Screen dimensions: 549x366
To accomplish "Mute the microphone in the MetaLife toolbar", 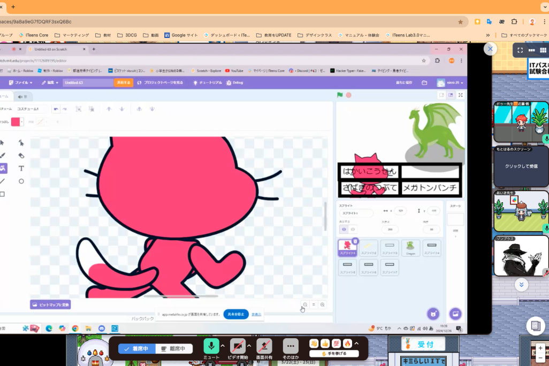I will (x=211, y=346).
